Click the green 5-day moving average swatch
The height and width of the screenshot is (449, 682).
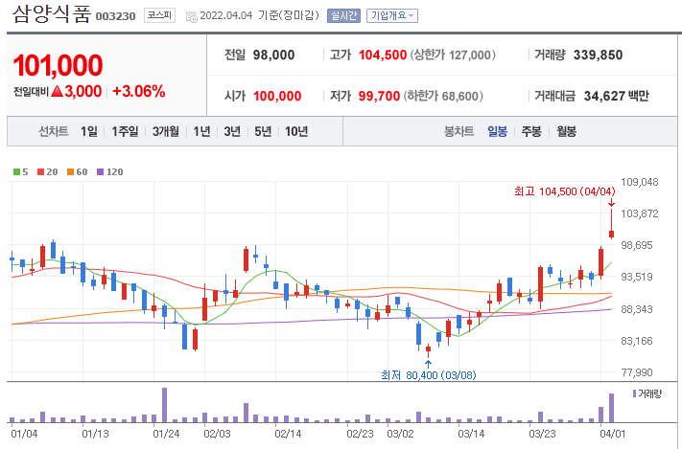pos(16,172)
